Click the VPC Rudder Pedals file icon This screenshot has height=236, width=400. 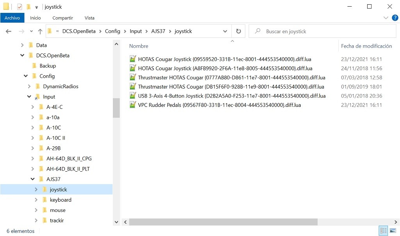pyautogui.click(x=133, y=105)
